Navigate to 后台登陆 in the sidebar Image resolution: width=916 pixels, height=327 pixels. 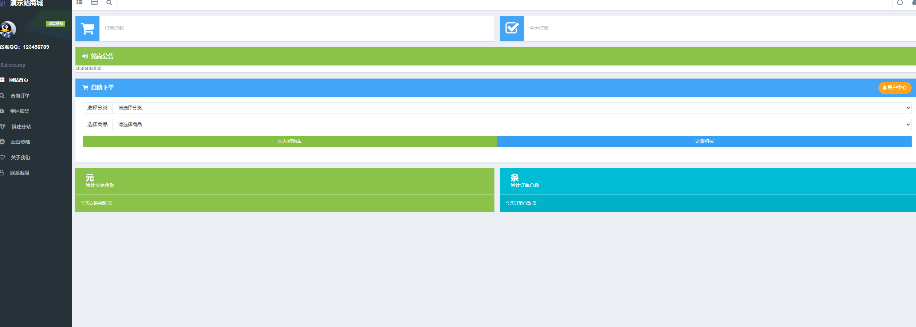pyautogui.click(x=20, y=142)
